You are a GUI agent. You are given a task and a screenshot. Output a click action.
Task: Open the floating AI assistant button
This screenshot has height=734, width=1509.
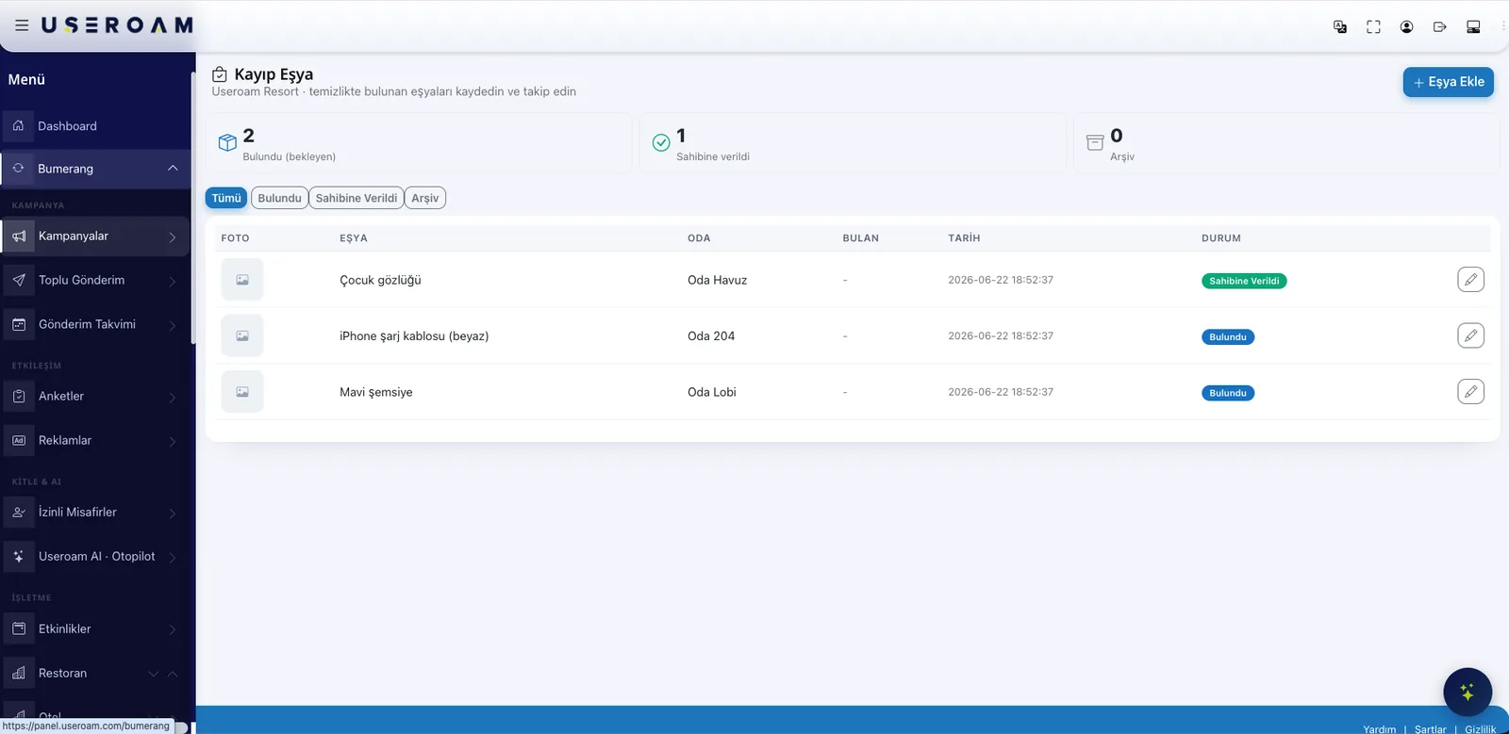1468,693
